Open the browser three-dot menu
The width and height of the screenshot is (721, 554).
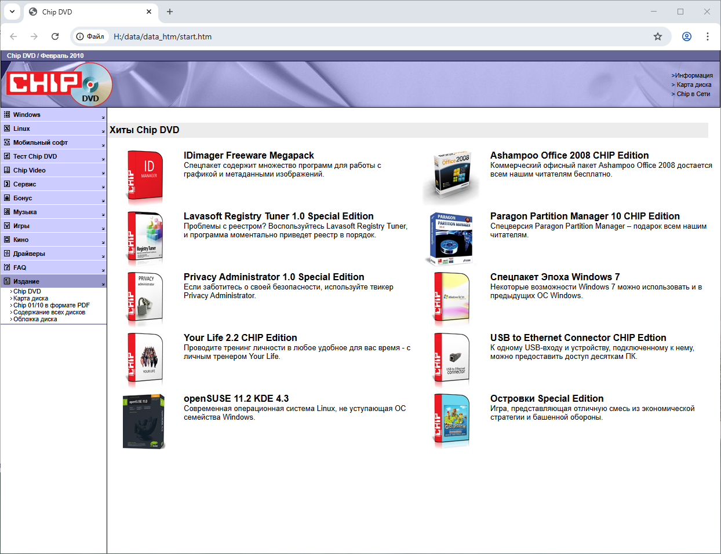pyautogui.click(x=708, y=36)
